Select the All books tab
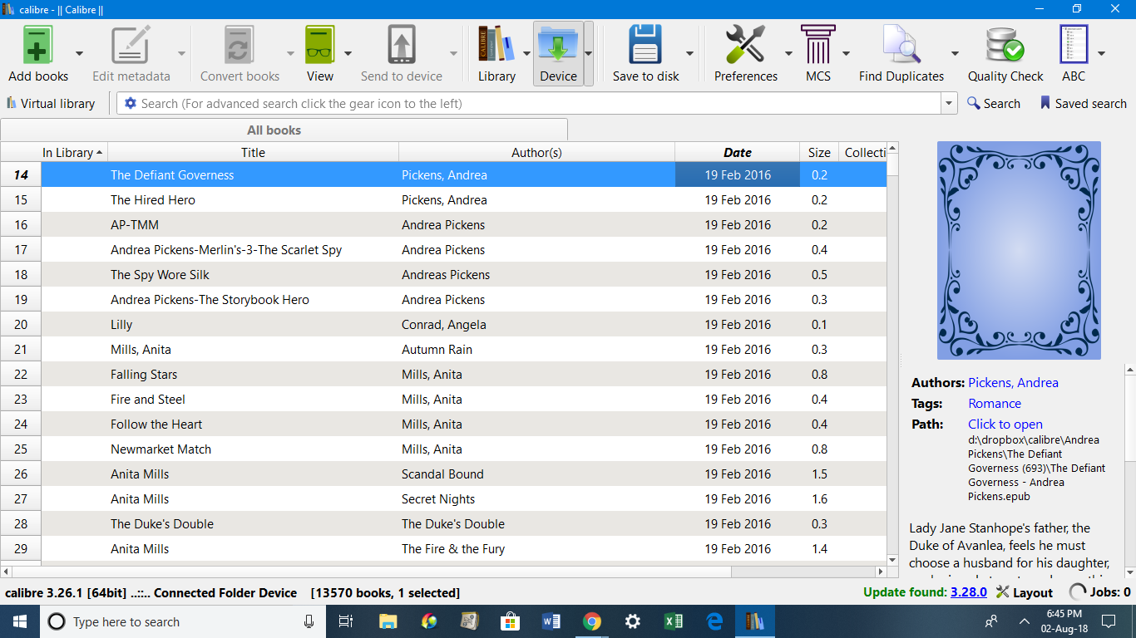1136x638 pixels. (284, 130)
